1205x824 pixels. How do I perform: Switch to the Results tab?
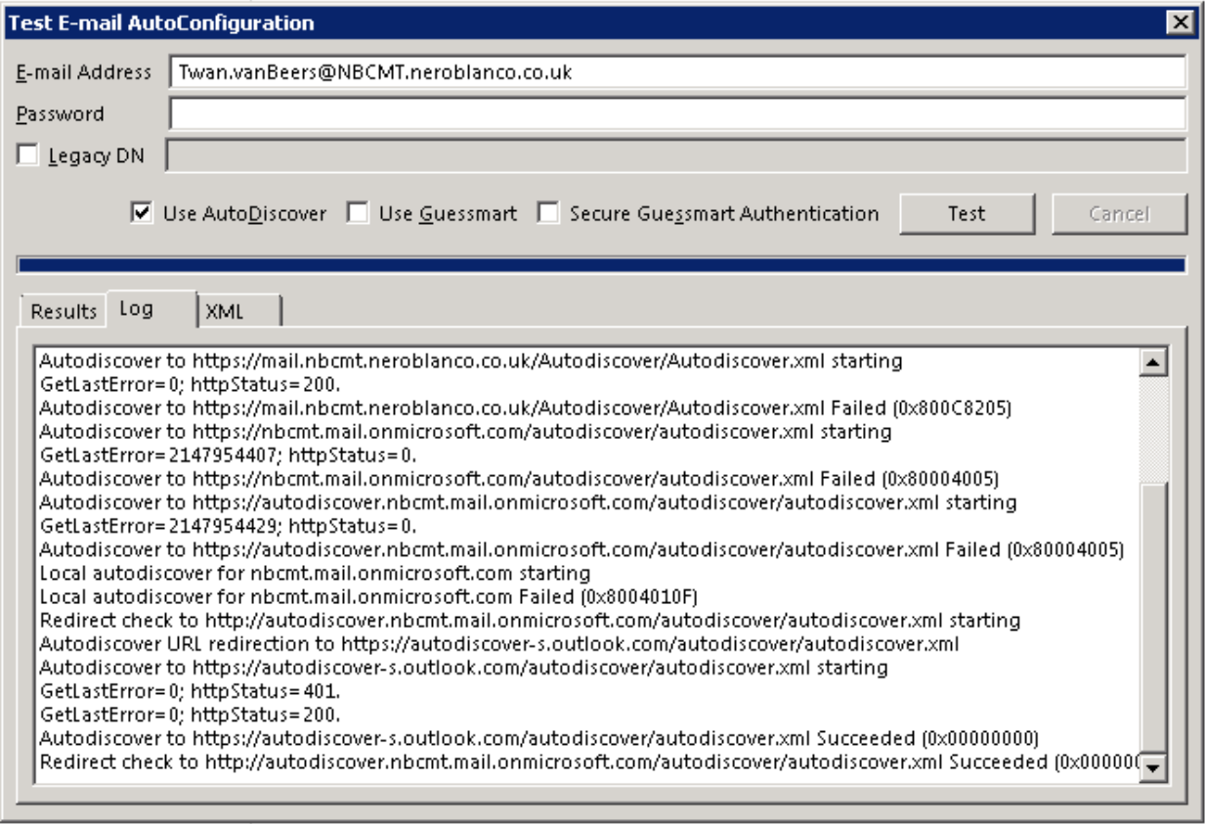pyautogui.click(x=64, y=311)
